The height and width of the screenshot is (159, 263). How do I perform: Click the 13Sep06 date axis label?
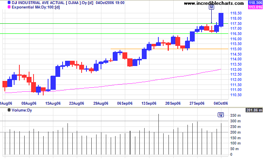click(x=149, y=103)
